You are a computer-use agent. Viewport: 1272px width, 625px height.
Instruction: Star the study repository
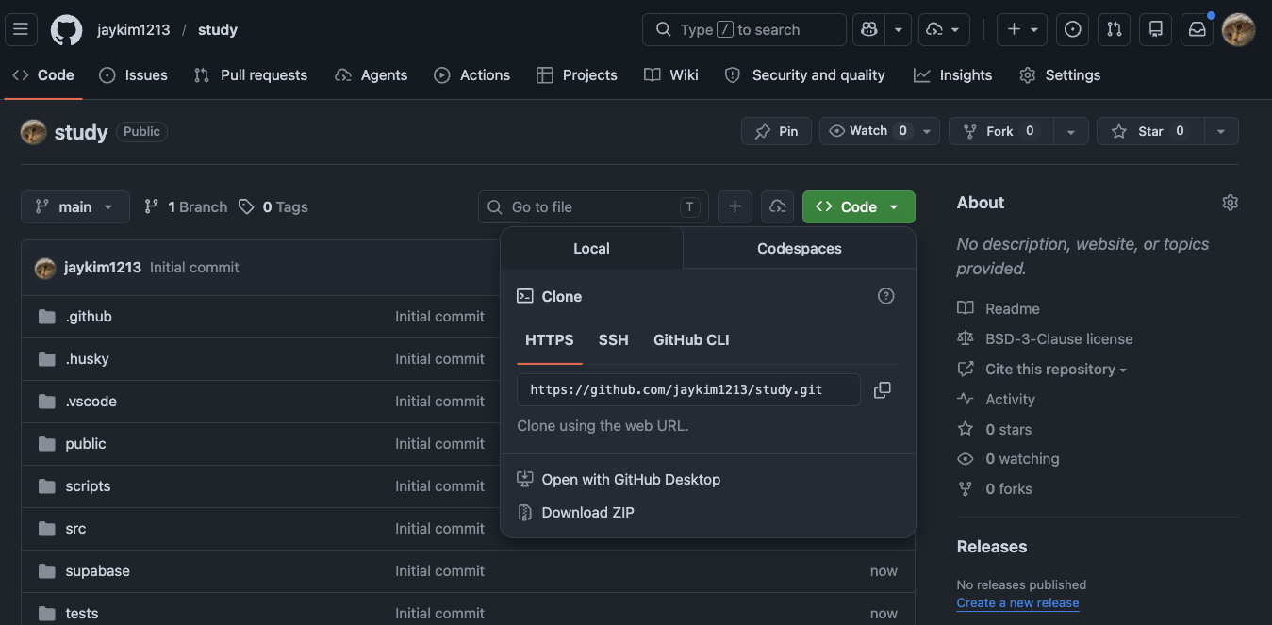click(x=1149, y=131)
